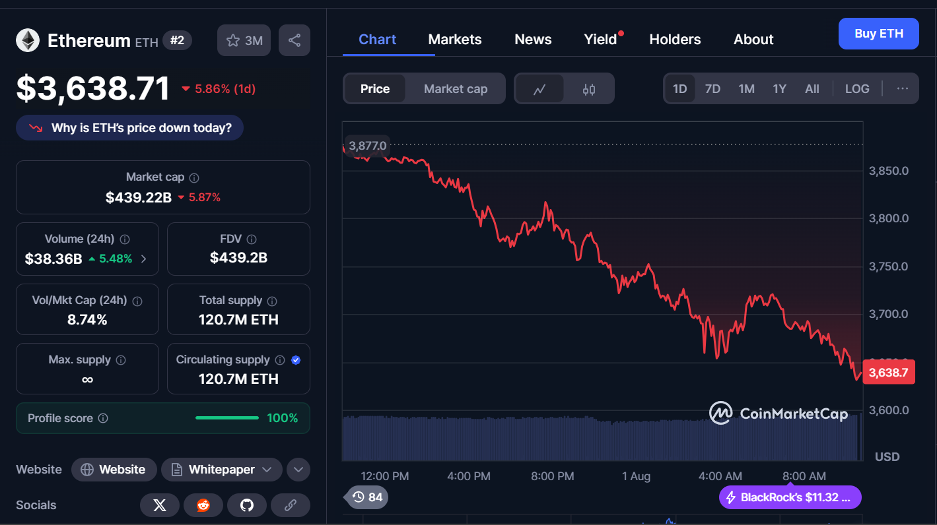
Task: Click the $38.36B volume value
Action: click(x=53, y=259)
